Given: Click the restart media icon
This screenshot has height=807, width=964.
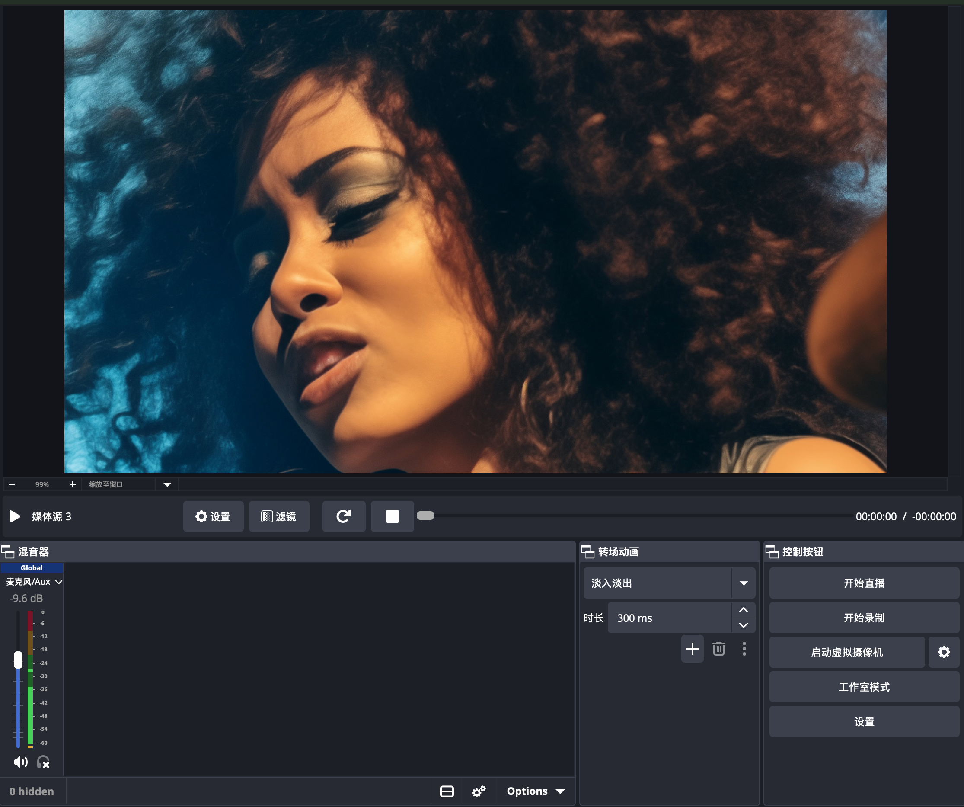Looking at the screenshot, I should (x=343, y=516).
